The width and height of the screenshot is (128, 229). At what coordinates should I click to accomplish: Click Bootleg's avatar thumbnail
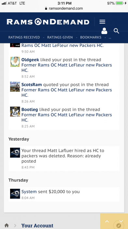15,112
